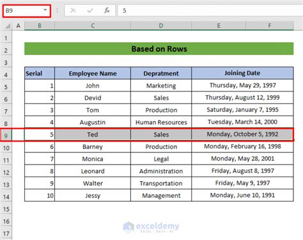The width and height of the screenshot is (303, 240).
Task: Click the 'Transportation' department cell
Action: (161, 183)
